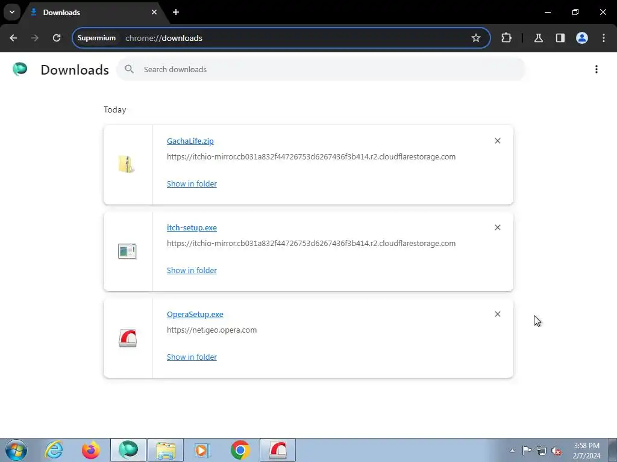
Task: Open Windows Explorer from the taskbar
Action: point(166,450)
